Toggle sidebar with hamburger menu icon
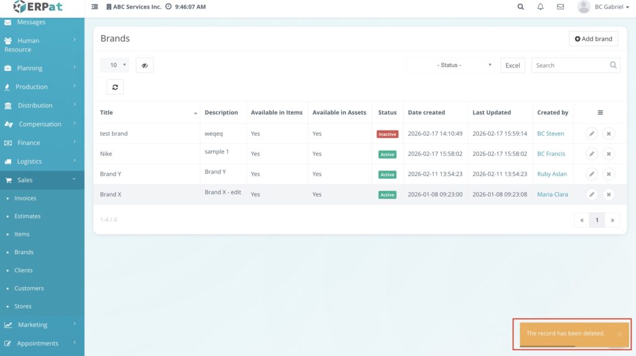The image size is (636, 356). coord(94,7)
